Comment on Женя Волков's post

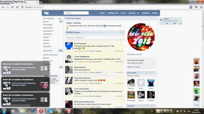[95, 73]
